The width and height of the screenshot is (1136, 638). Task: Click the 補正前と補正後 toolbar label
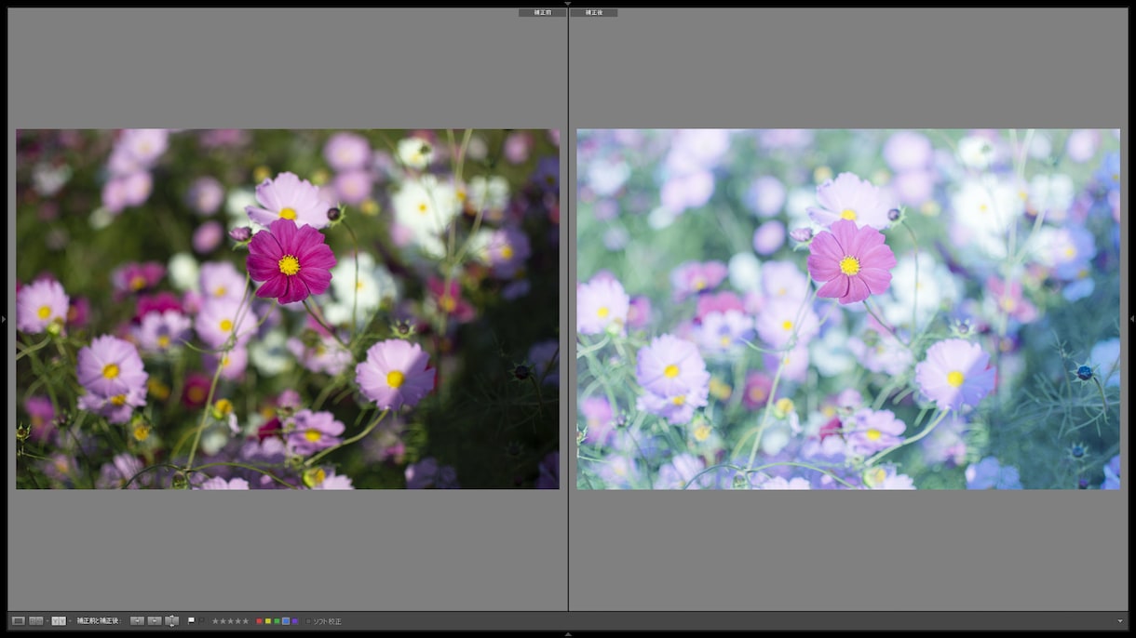(x=99, y=621)
